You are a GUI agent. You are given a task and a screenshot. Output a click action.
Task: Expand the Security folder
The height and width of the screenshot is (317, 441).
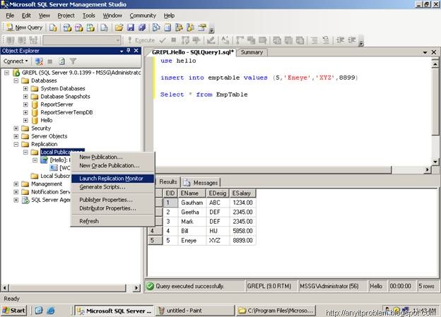[16, 128]
